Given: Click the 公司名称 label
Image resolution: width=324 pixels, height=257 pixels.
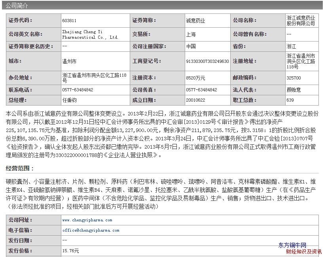Looking at the screenshot, I should point(244,21).
